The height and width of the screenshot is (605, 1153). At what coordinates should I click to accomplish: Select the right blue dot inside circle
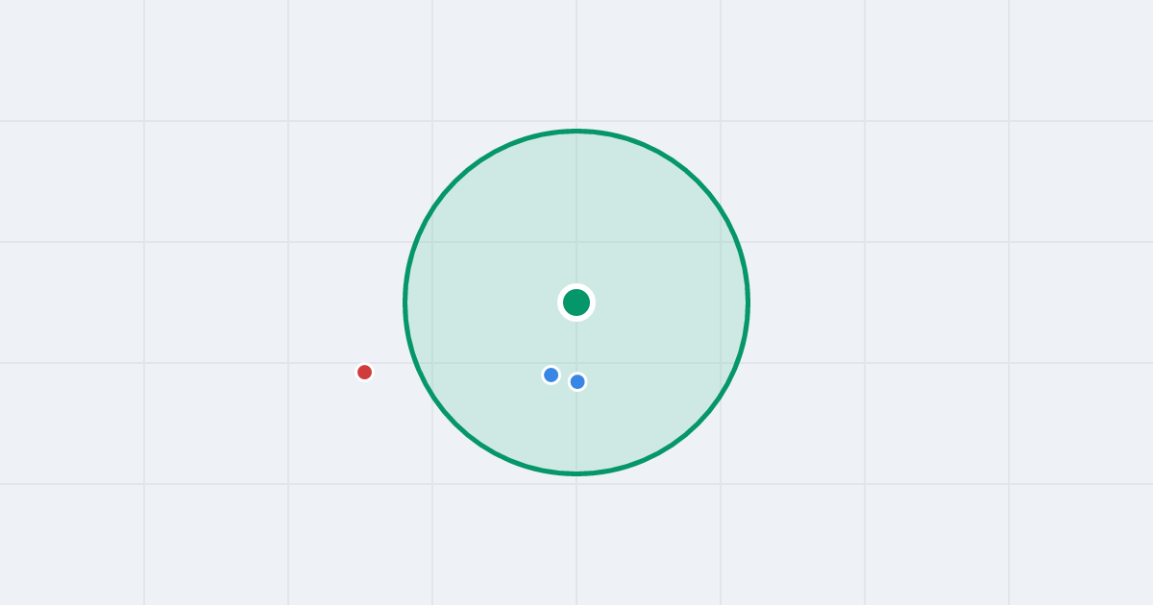(577, 381)
